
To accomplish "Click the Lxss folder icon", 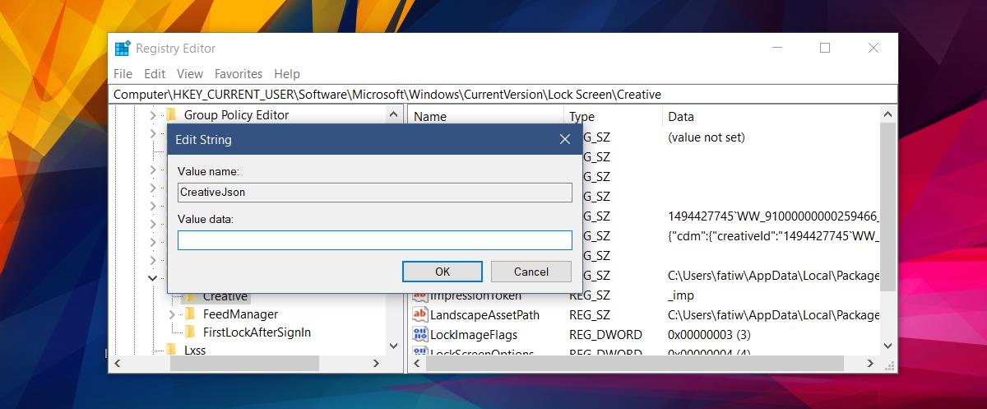I will tap(171, 351).
